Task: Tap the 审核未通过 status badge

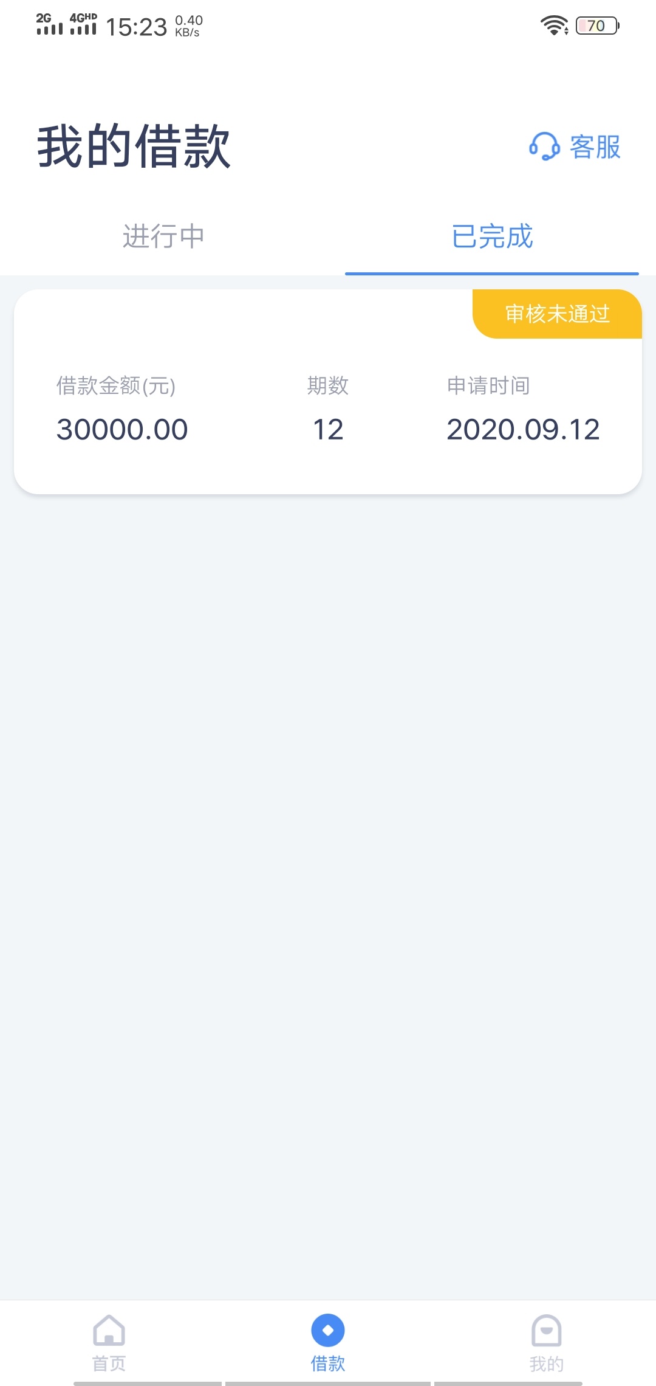Action: pos(557,314)
